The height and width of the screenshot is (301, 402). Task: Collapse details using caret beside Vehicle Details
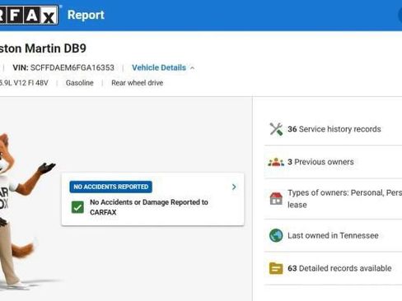193,68
